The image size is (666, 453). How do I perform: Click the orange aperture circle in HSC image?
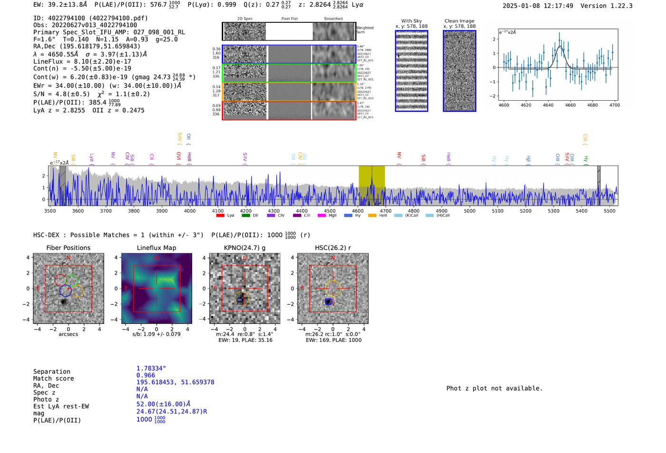[x=333, y=288]
